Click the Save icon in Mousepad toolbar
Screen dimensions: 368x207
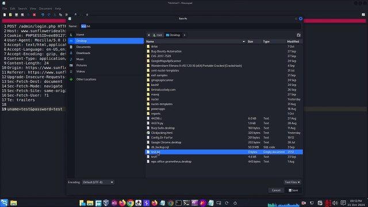coord(17,15)
